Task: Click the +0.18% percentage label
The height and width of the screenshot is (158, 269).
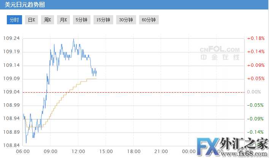Action: tap(256, 38)
